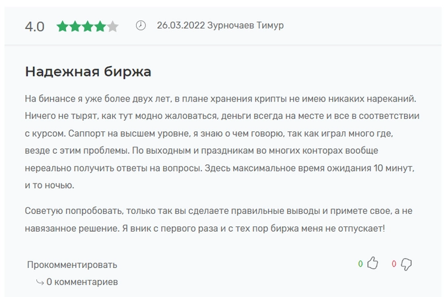Dislike the review with thumbs down

tap(406, 264)
